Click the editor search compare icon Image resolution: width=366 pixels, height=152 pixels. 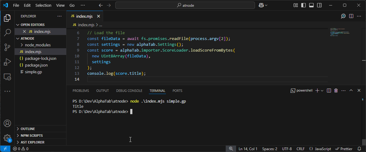[343, 16]
